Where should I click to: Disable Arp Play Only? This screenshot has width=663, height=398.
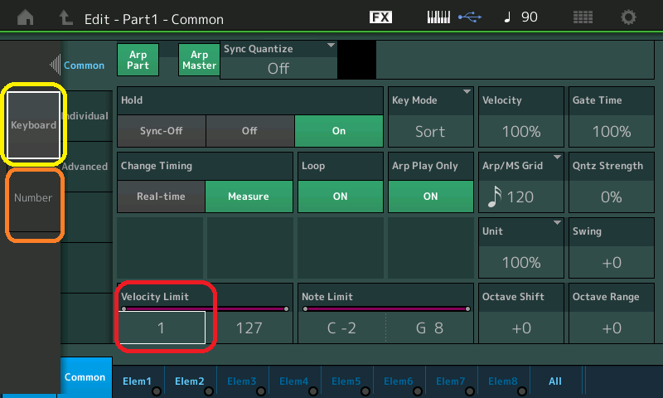pyautogui.click(x=430, y=197)
